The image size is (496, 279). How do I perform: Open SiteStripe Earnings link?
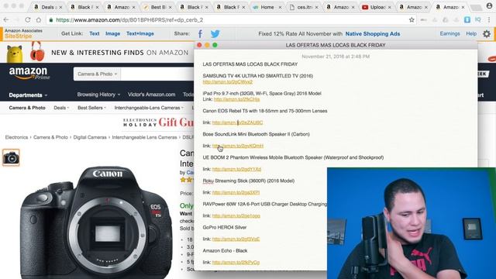pyautogui.click(x=449, y=33)
